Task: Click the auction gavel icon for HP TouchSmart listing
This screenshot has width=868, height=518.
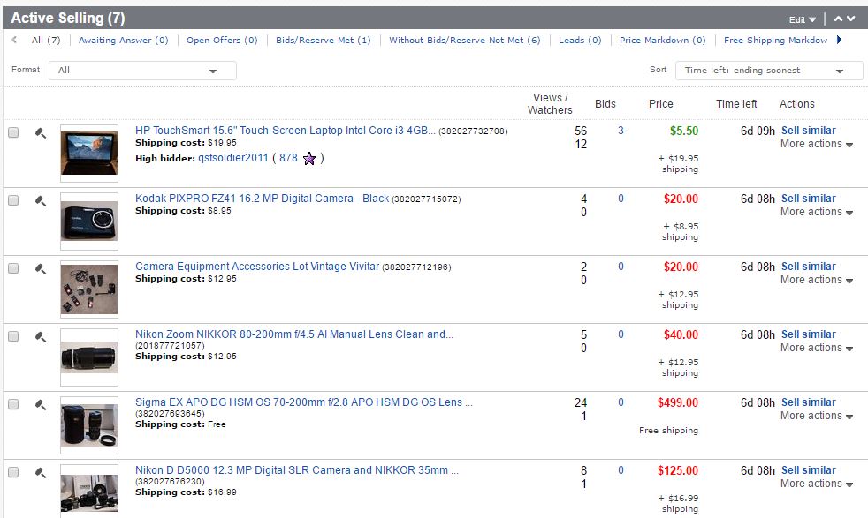Action: point(40,133)
